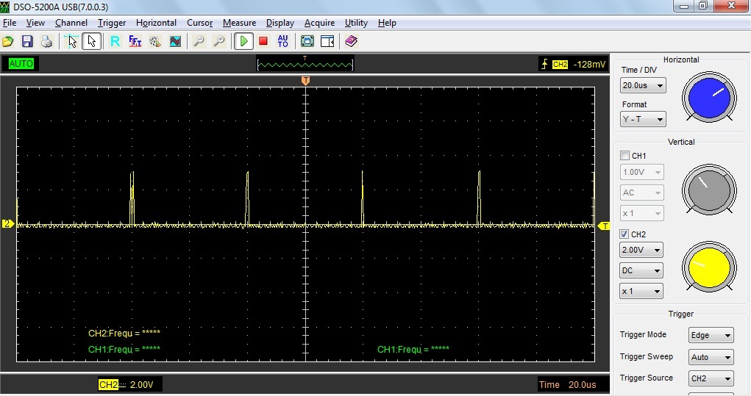
Task: Open a saved waveform file
Action: (x=7, y=42)
